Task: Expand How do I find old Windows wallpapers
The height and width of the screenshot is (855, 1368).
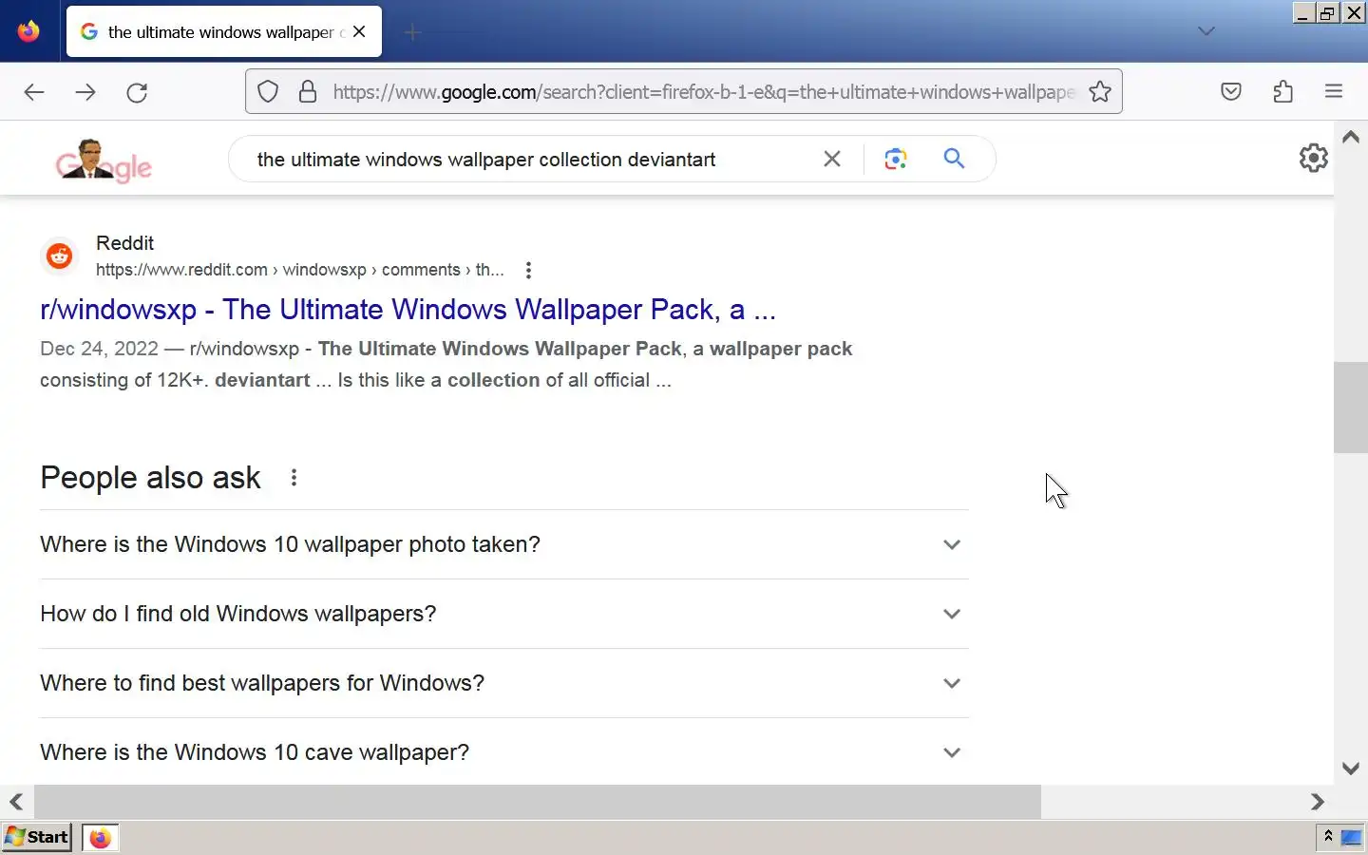Action: coord(504,614)
